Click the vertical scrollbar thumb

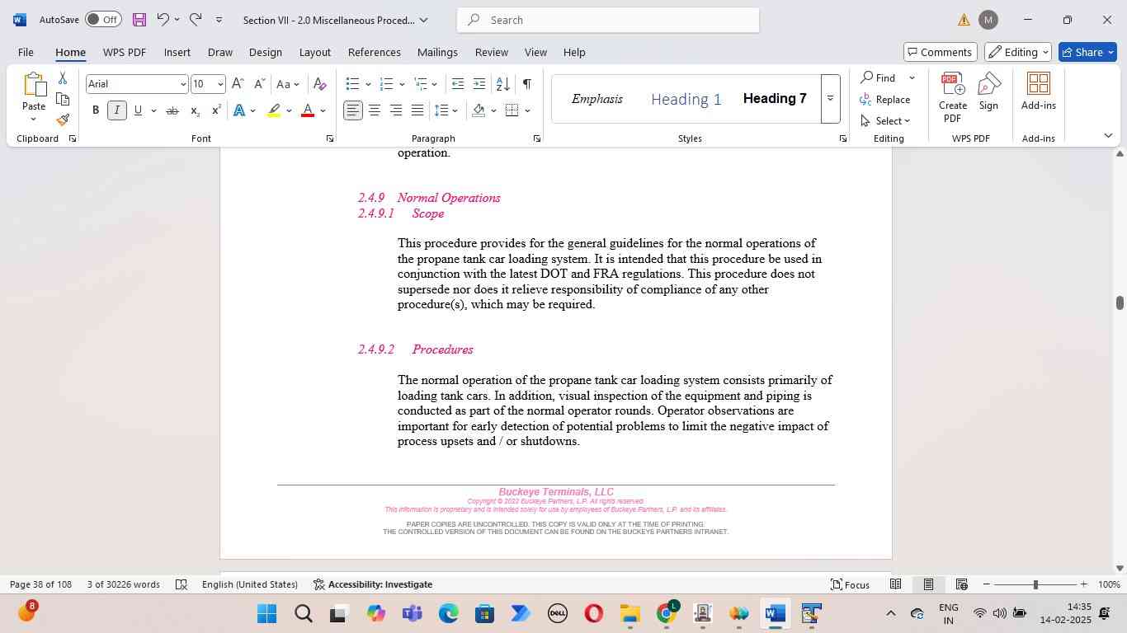coord(1120,302)
